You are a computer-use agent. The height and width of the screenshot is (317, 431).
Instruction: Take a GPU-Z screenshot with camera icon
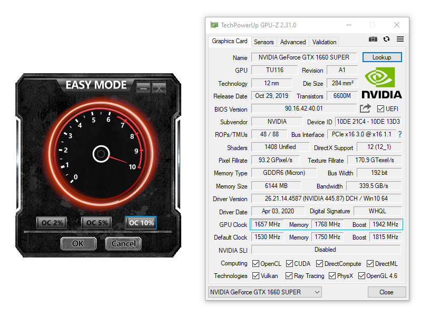373,39
